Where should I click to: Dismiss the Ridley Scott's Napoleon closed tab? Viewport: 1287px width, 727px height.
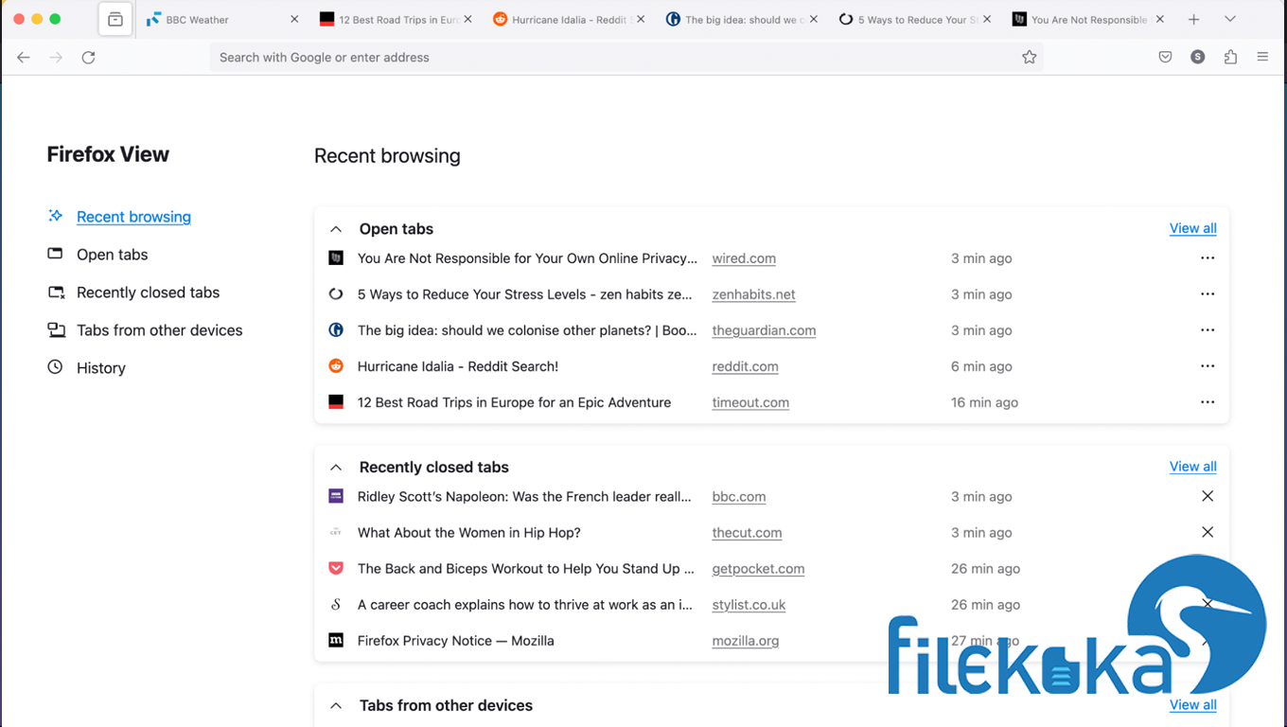tap(1208, 496)
